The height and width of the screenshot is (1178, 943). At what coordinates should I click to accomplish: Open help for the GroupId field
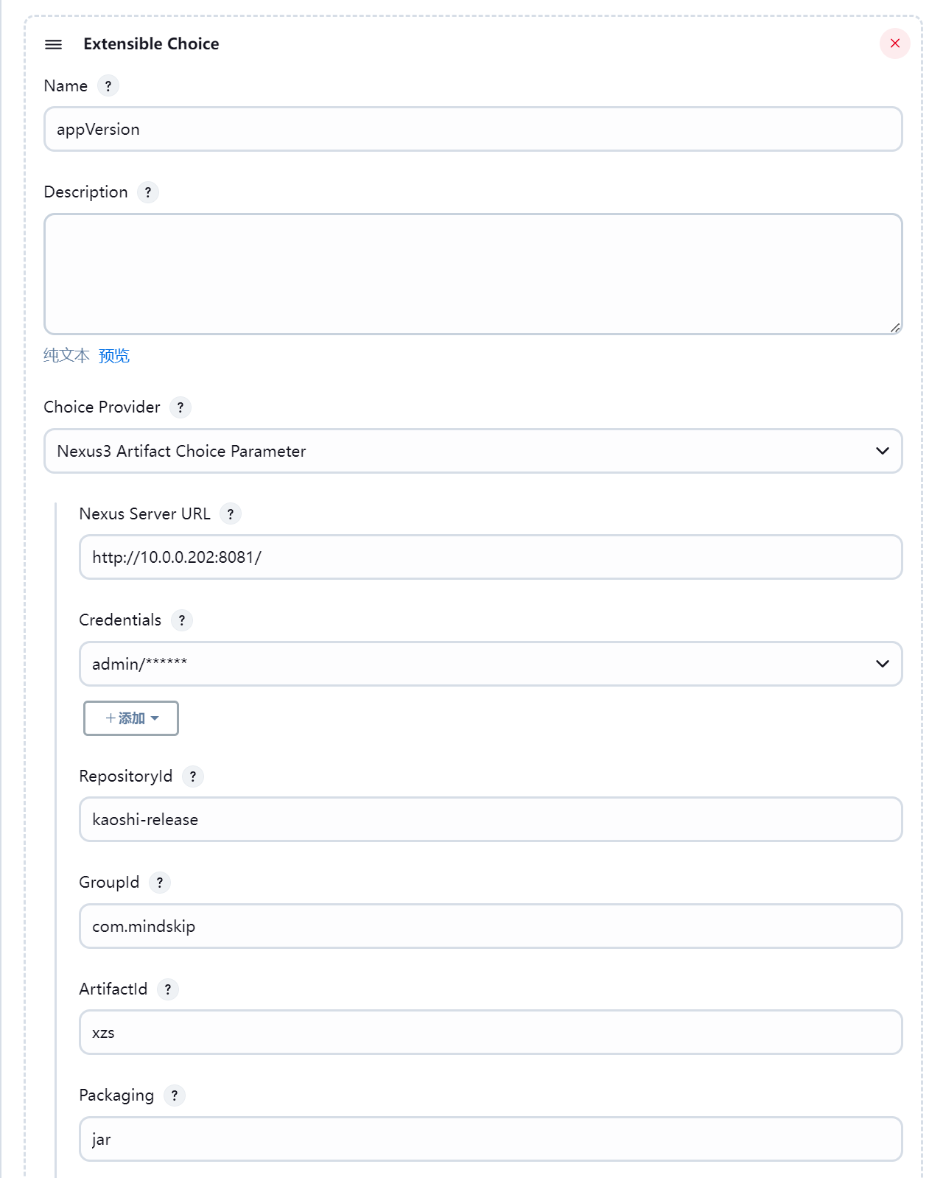pos(160,883)
